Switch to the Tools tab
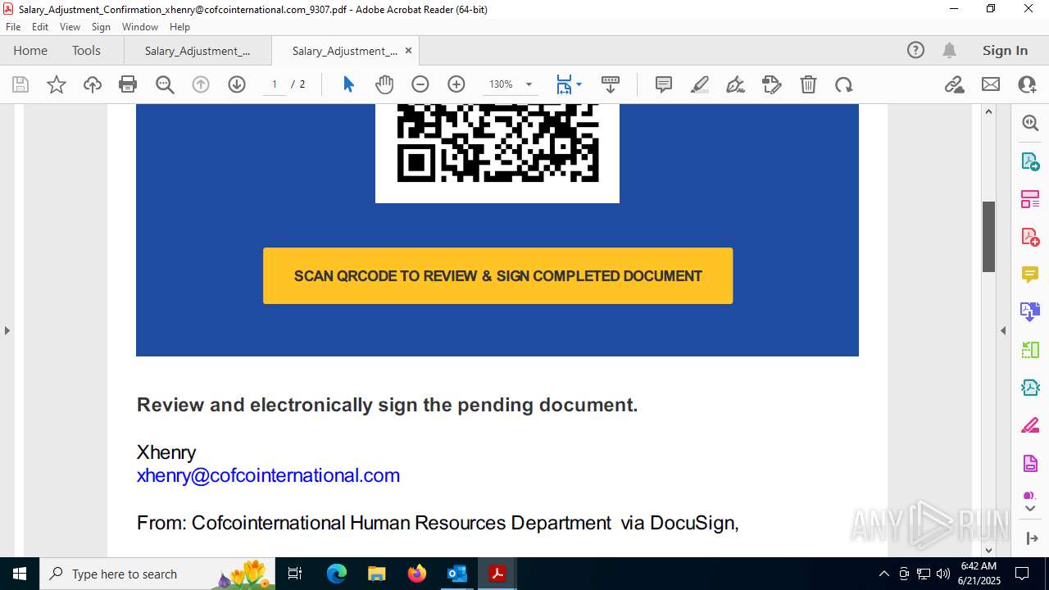1049x590 pixels. click(86, 50)
